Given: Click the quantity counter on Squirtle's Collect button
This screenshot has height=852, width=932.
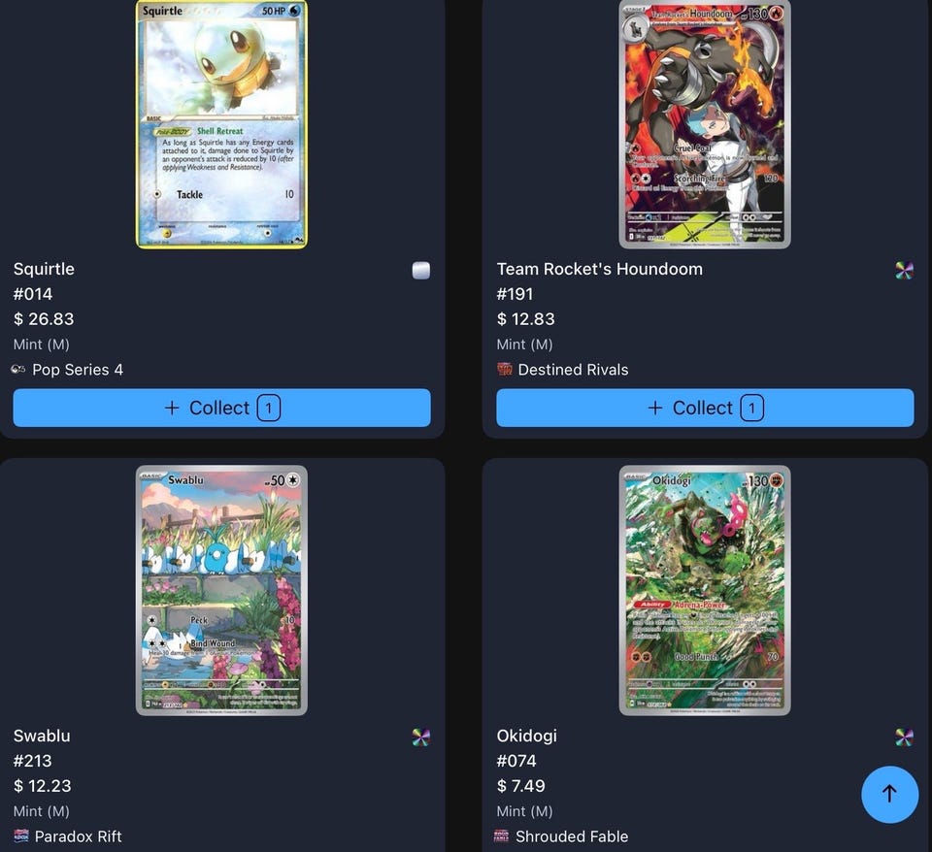Looking at the screenshot, I should 269,409.
